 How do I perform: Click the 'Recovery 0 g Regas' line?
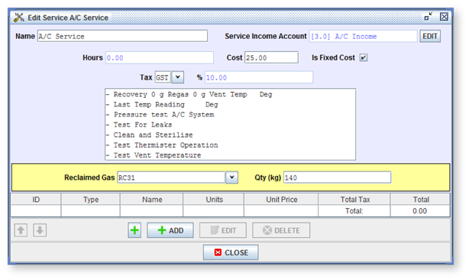[189, 94]
